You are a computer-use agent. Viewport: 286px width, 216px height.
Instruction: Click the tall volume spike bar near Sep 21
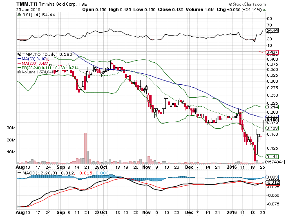[85, 148]
